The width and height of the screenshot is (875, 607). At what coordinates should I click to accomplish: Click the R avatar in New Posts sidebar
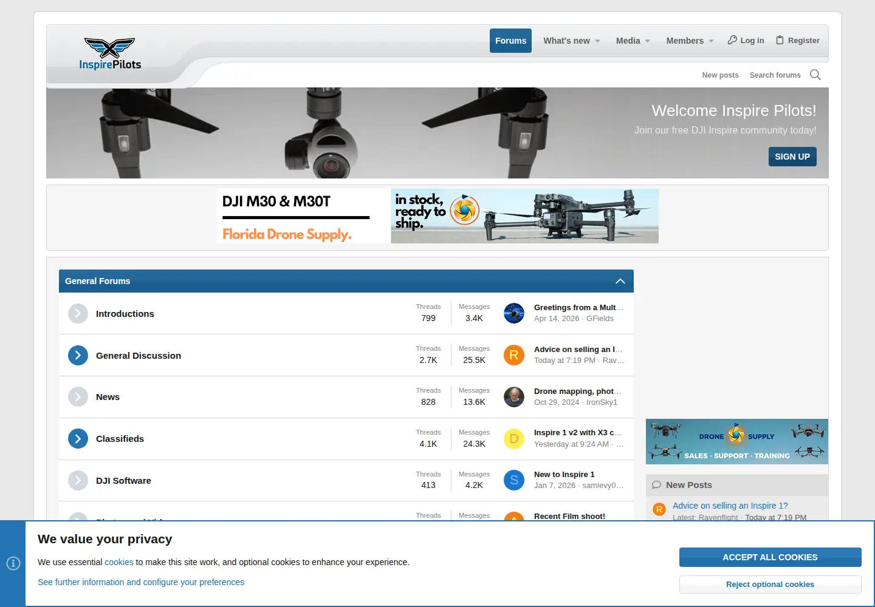[659, 510]
